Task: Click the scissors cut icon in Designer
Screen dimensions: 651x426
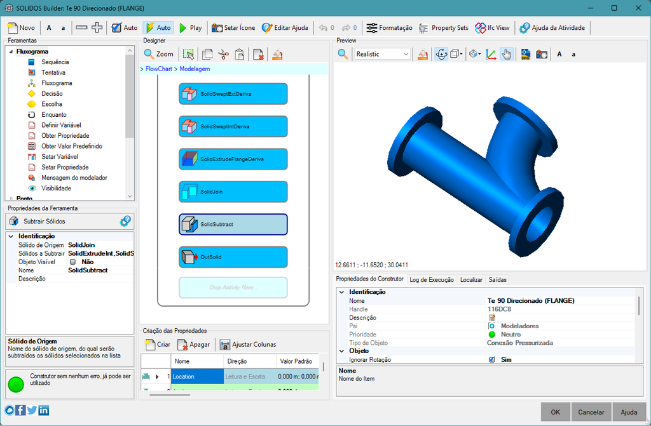Action: [x=223, y=55]
